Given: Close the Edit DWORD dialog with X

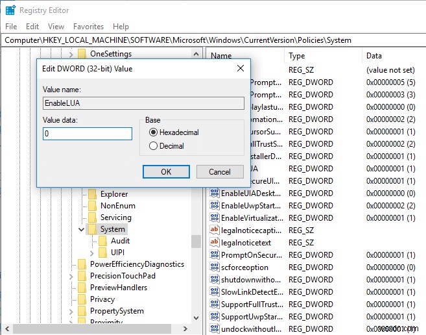Looking at the screenshot, I should (x=241, y=68).
